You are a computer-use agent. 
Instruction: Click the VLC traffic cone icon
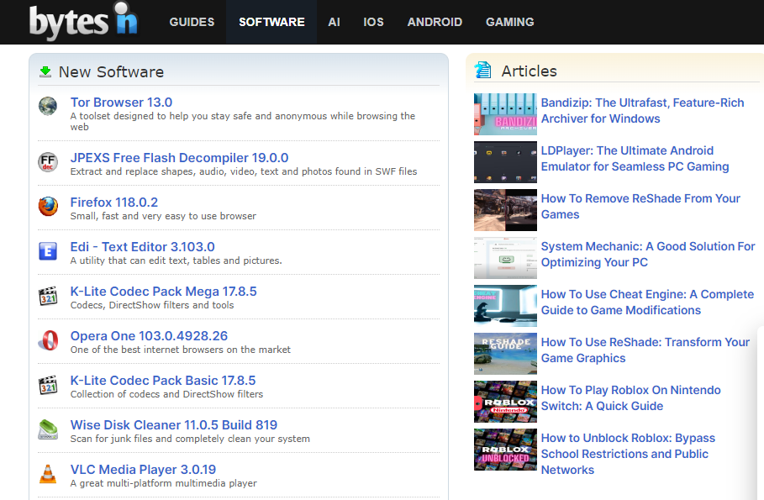48,474
